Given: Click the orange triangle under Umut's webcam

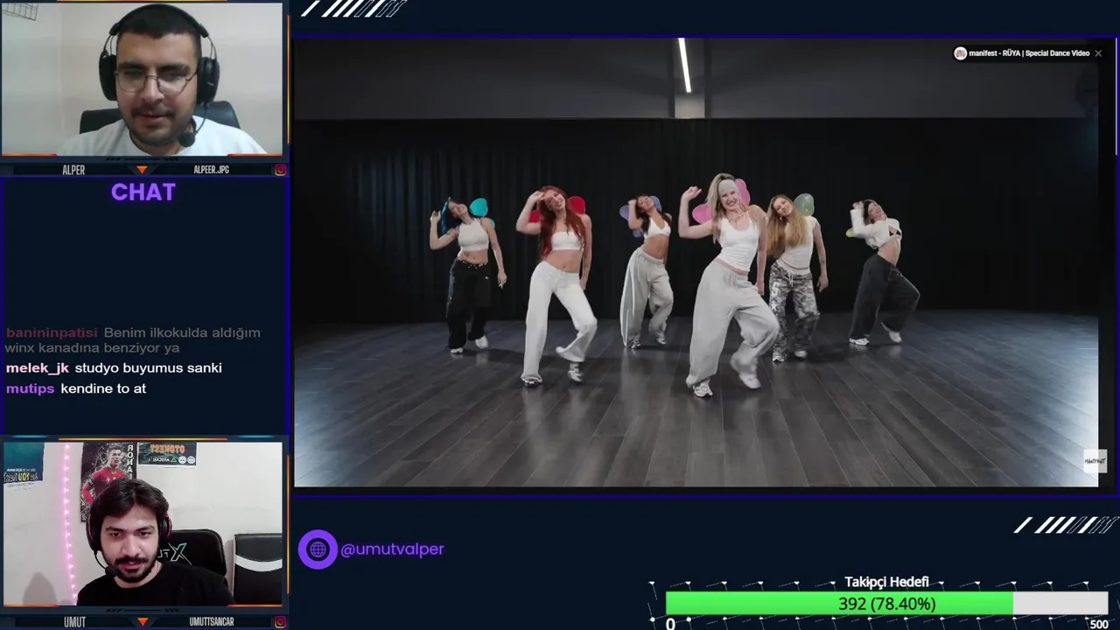Looking at the screenshot, I should click(x=142, y=621).
